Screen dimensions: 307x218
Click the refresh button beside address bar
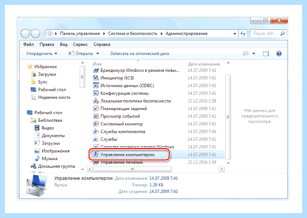243,34
